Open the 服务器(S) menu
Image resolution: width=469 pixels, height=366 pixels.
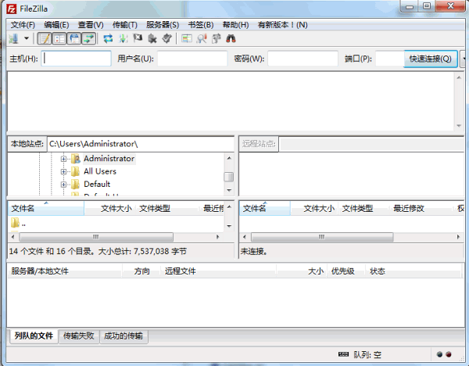[163, 25]
